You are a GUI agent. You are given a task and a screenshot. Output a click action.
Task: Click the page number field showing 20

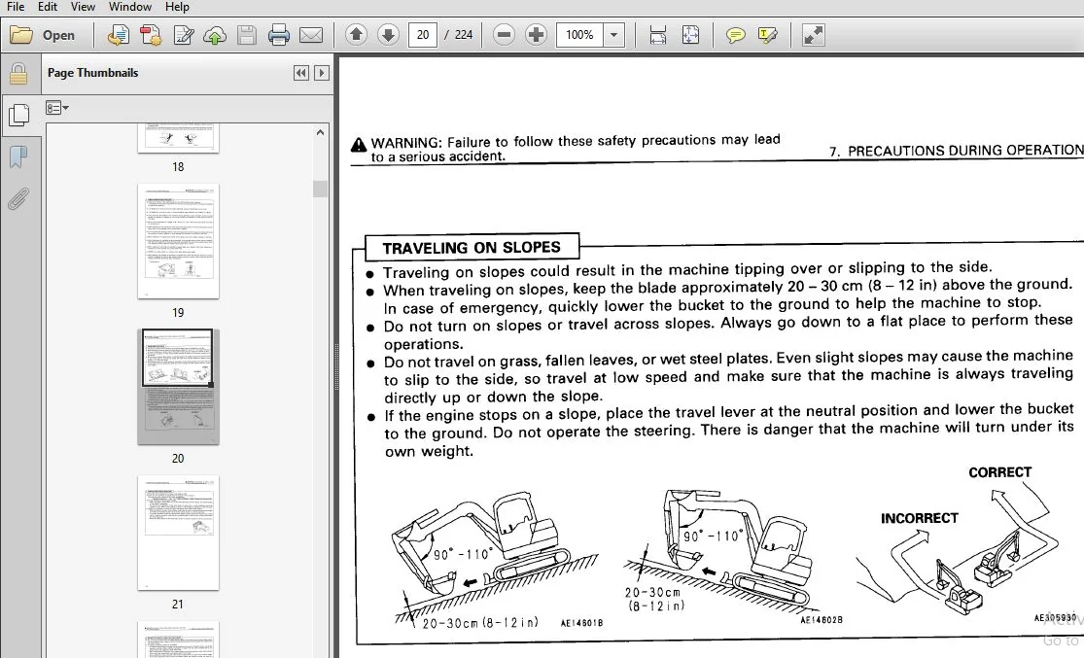tap(423, 35)
